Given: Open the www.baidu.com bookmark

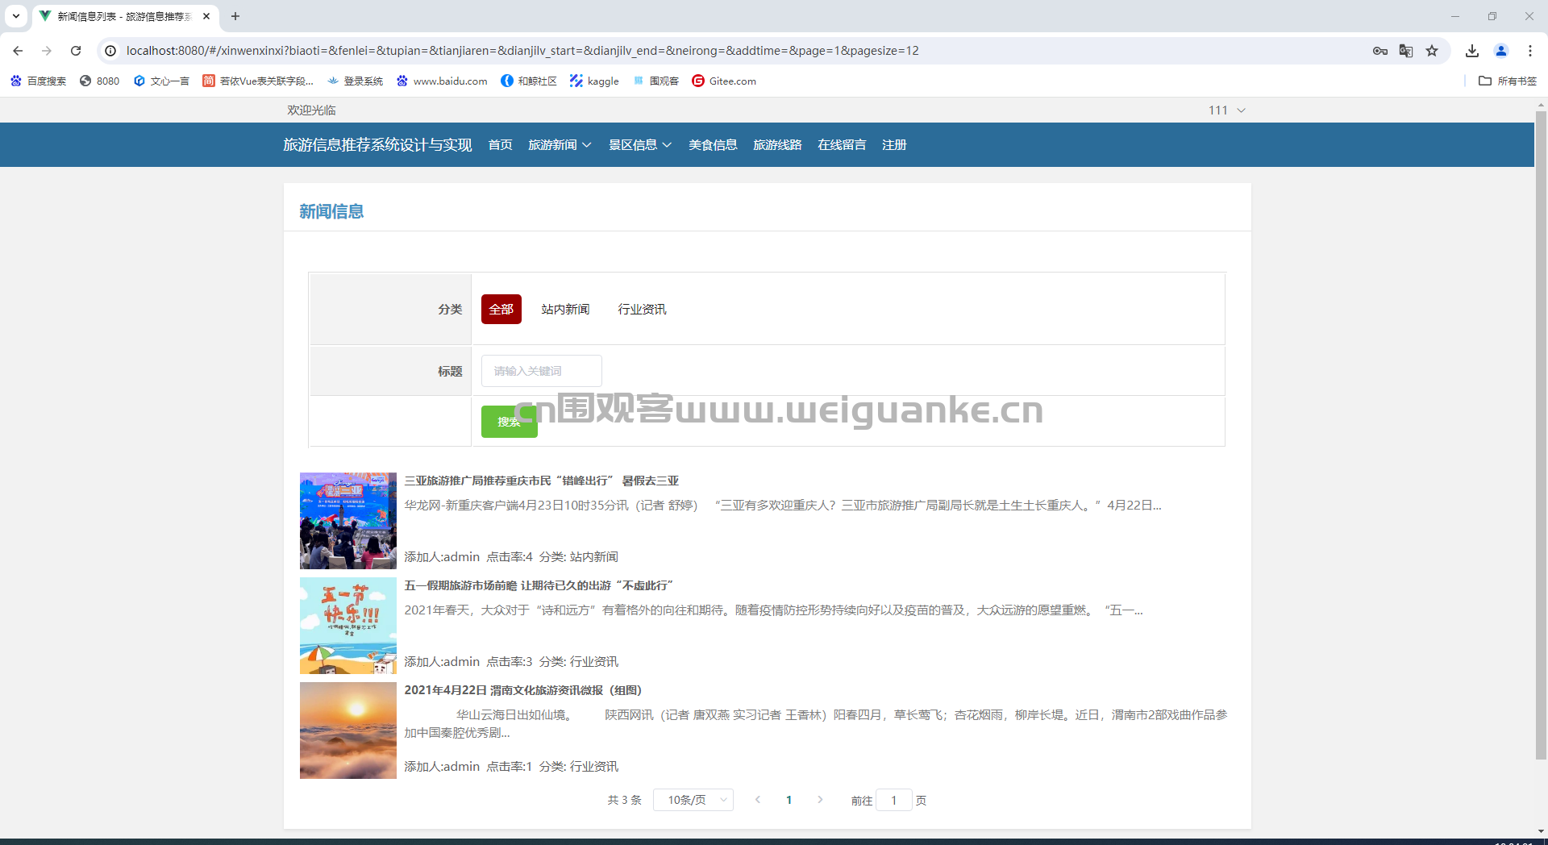Looking at the screenshot, I should (x=442, y=81).
